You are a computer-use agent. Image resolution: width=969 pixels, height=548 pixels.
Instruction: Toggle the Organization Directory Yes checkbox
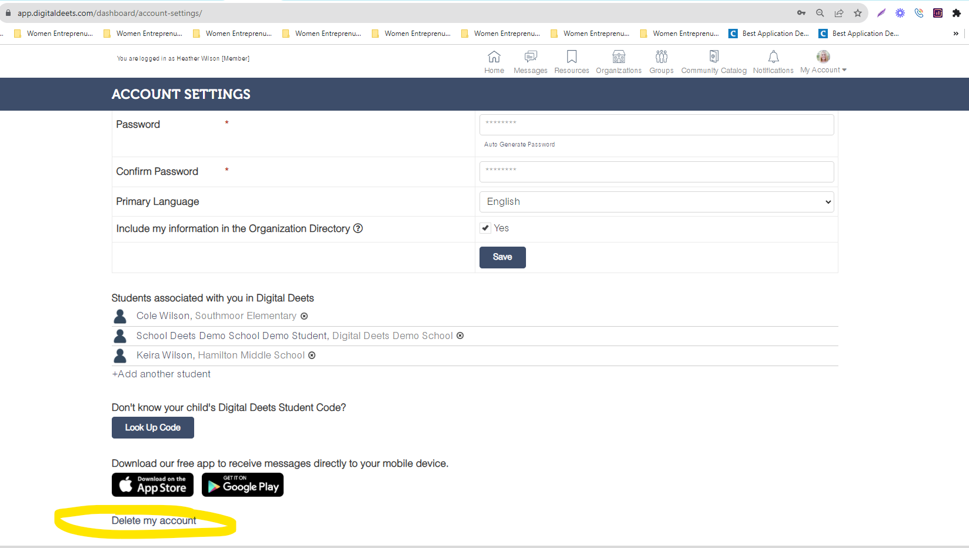(485, 228)
